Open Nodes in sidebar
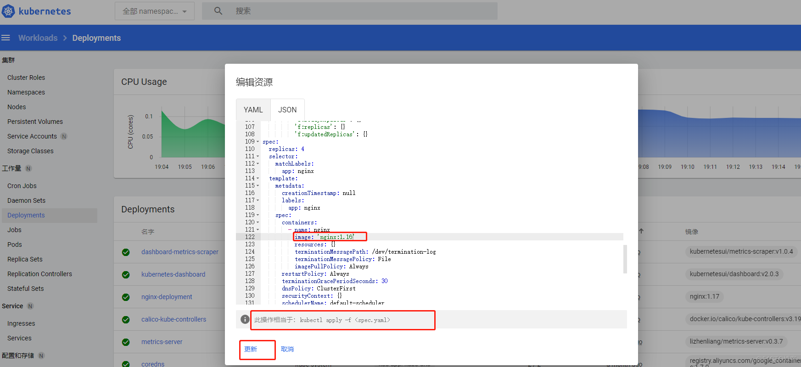This screenshot has width=801, height=367. click(17, 107)
